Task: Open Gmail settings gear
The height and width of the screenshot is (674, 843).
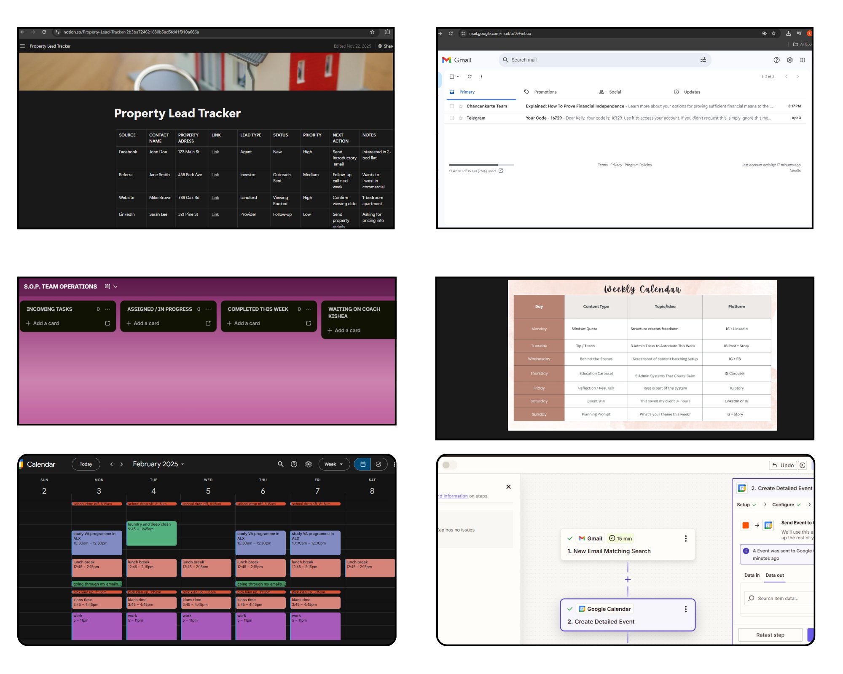Action: point(789,60)
